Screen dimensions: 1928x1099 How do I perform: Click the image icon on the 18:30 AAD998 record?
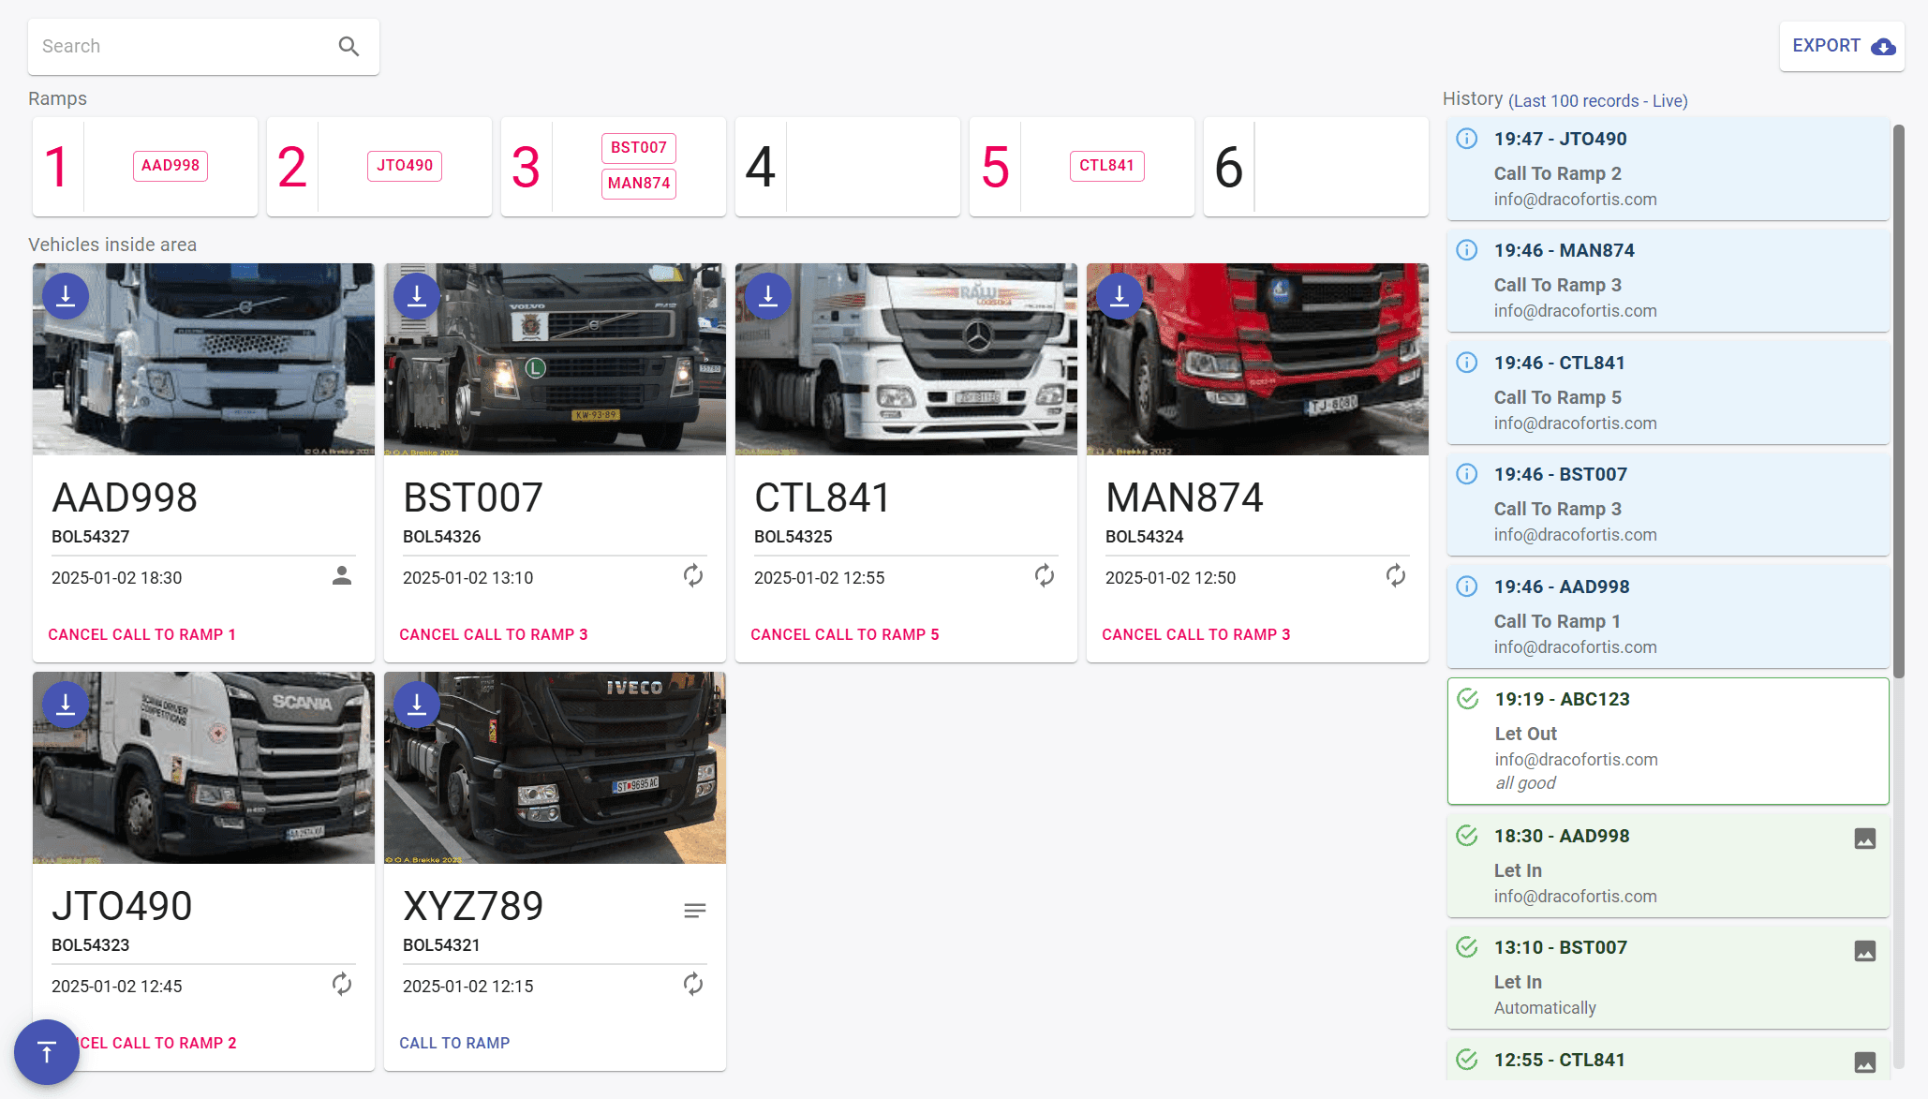(1864, 839)
